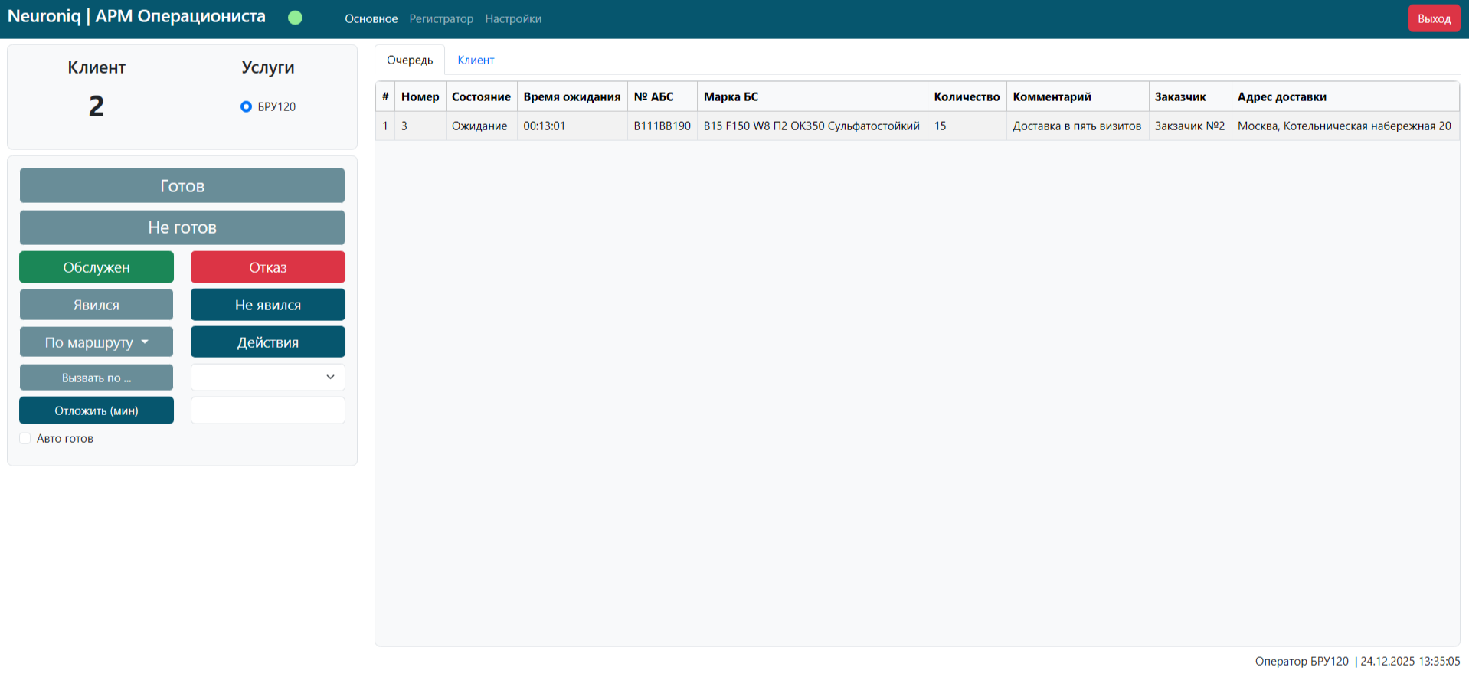Click the Явился button
Image resolution: width=1469 pixels, height=677 pixels.
(x=97, y=305)
